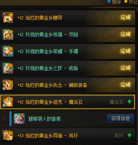The height and width of the screenshot is (145, 138).
Task: Click the vertical scrollbar on the right edge
Action: click(137, 76)
